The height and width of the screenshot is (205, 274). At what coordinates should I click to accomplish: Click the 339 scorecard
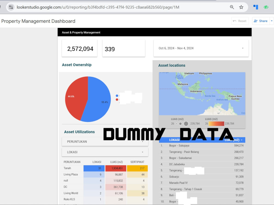click(124, 48)
